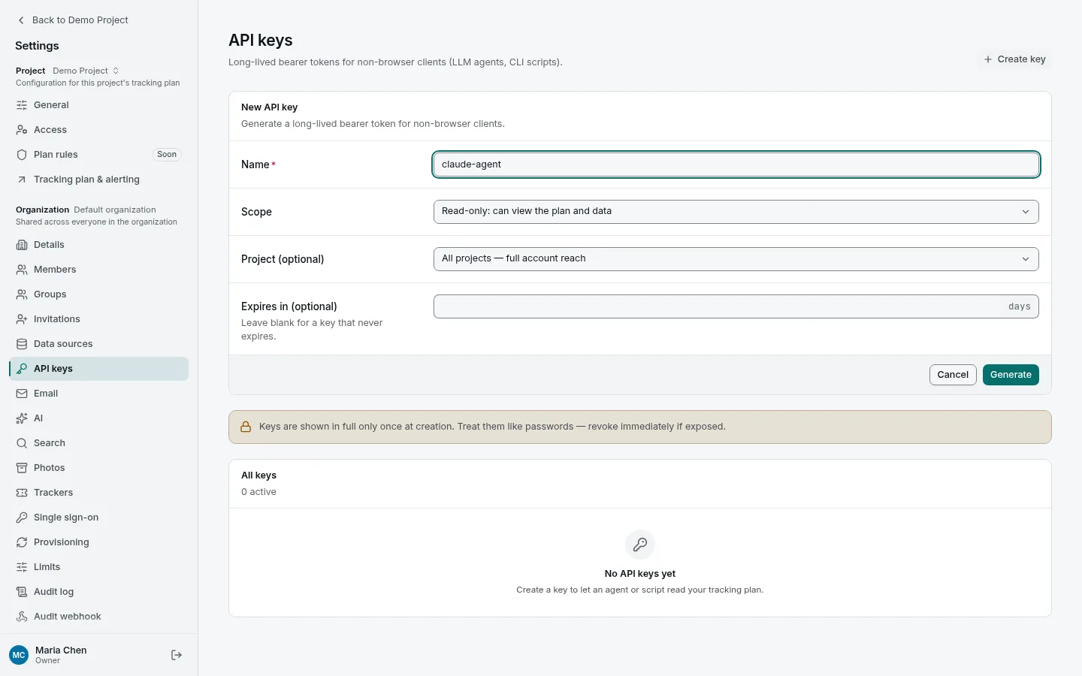Click the Email envelope icon

click(x=22, y=394)
